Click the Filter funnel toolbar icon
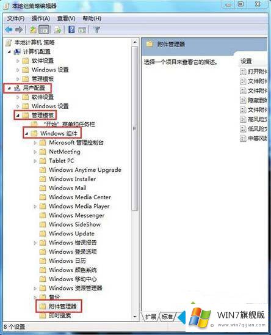This screenshot has width=271, height=335. coord(96,29)
